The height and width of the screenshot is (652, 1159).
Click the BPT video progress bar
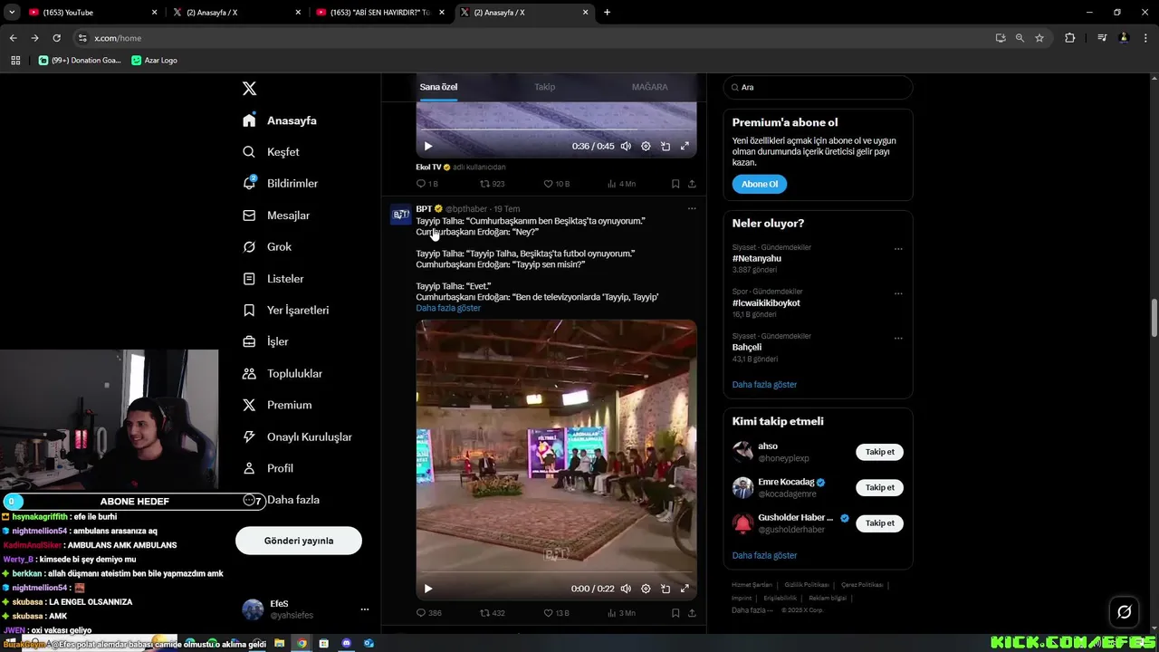556,572
